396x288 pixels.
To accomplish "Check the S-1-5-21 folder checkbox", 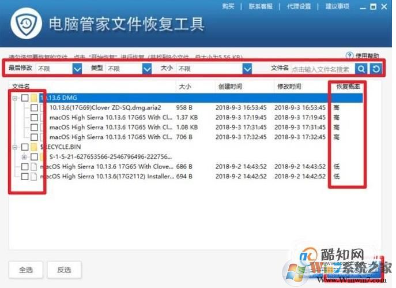I will point(34,157).
